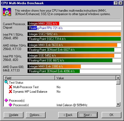Click the list scrollbar up arrow
The image size is (124, 121).
[118, 78]
